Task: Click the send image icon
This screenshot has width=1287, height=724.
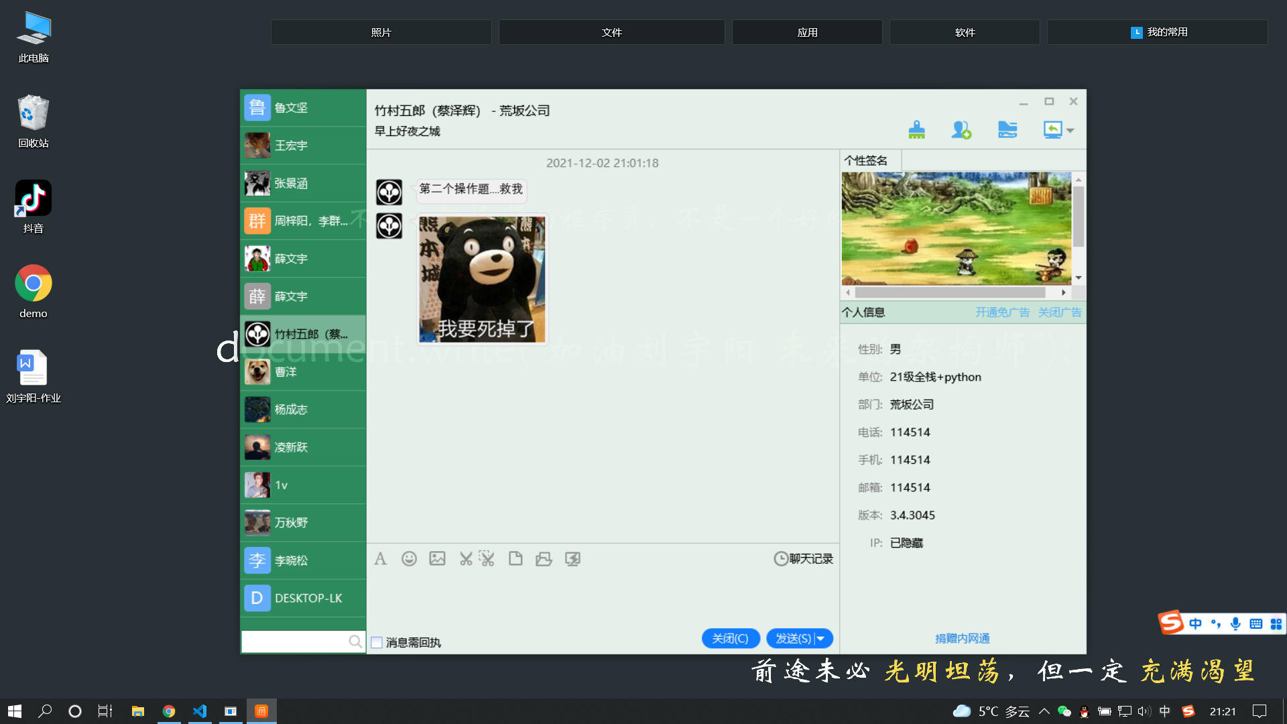Action: tap(437, 558)
